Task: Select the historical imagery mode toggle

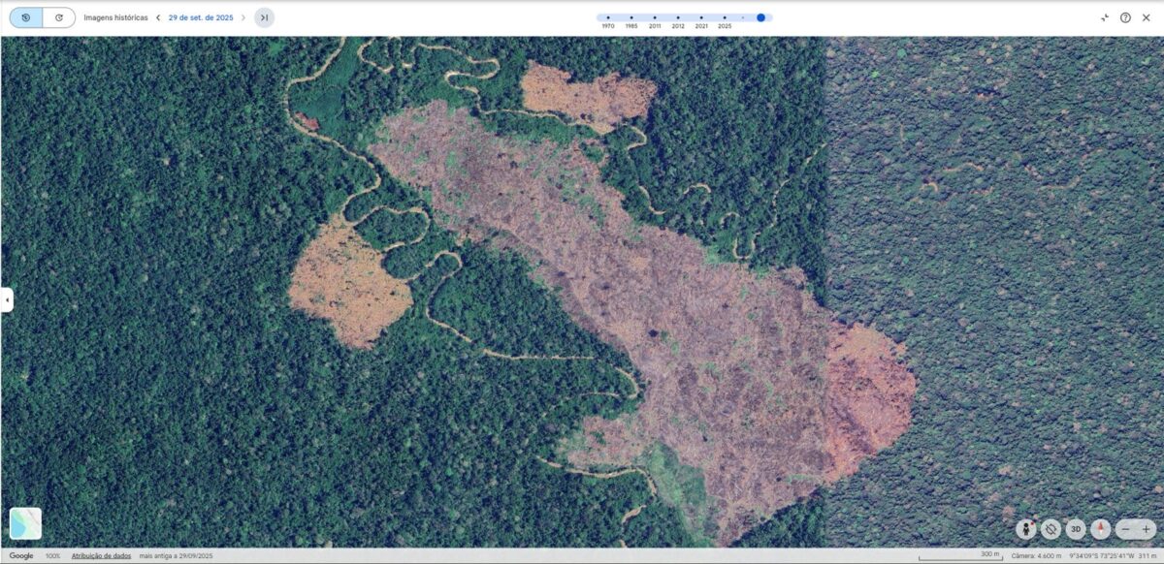Action: [x=26, y=17]
